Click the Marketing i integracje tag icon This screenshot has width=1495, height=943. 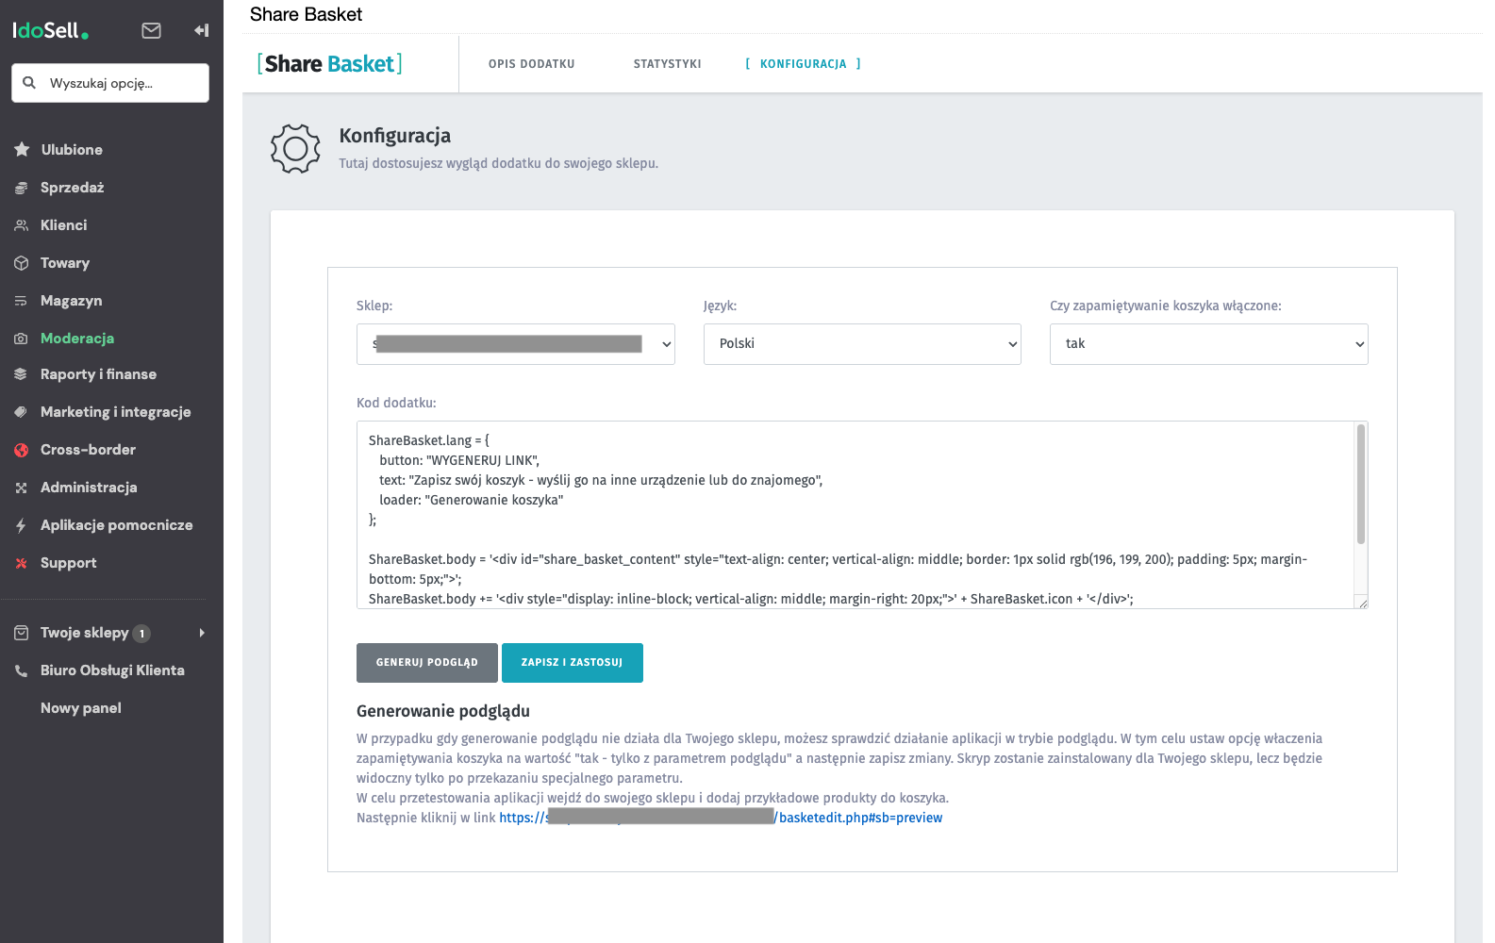point(22,412)
